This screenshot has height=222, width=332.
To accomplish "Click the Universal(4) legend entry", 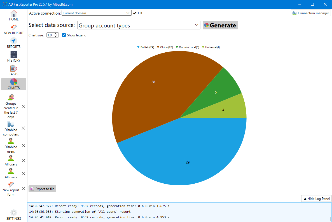I will click(x=211, y=47).
